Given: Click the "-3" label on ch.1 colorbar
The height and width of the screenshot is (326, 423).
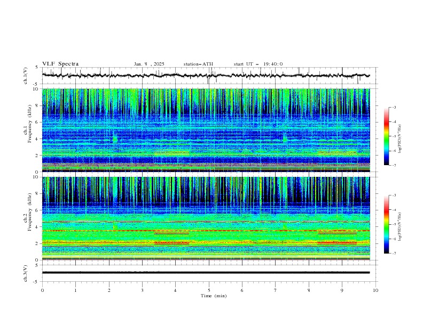Looking at the screenshot, I should [394, 107].
